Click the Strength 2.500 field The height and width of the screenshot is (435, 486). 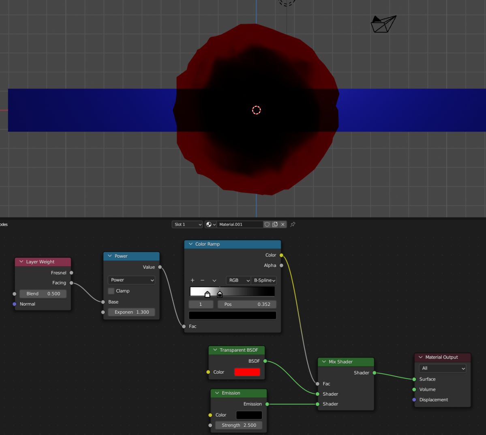(x=239, y=425)
